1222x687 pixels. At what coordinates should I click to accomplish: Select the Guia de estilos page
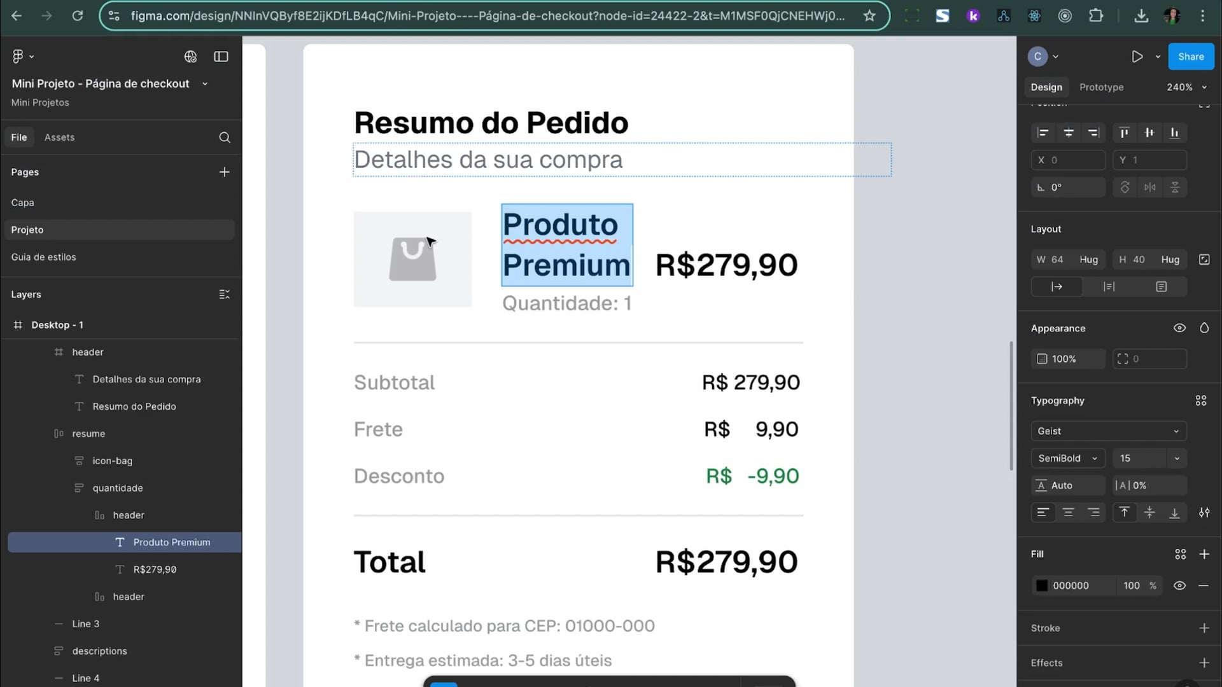pos(43,257)
